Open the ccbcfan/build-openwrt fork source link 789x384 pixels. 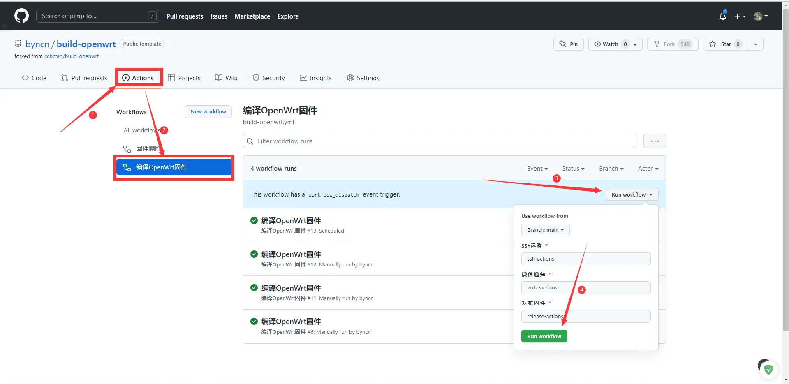click(x=72, y=56)
